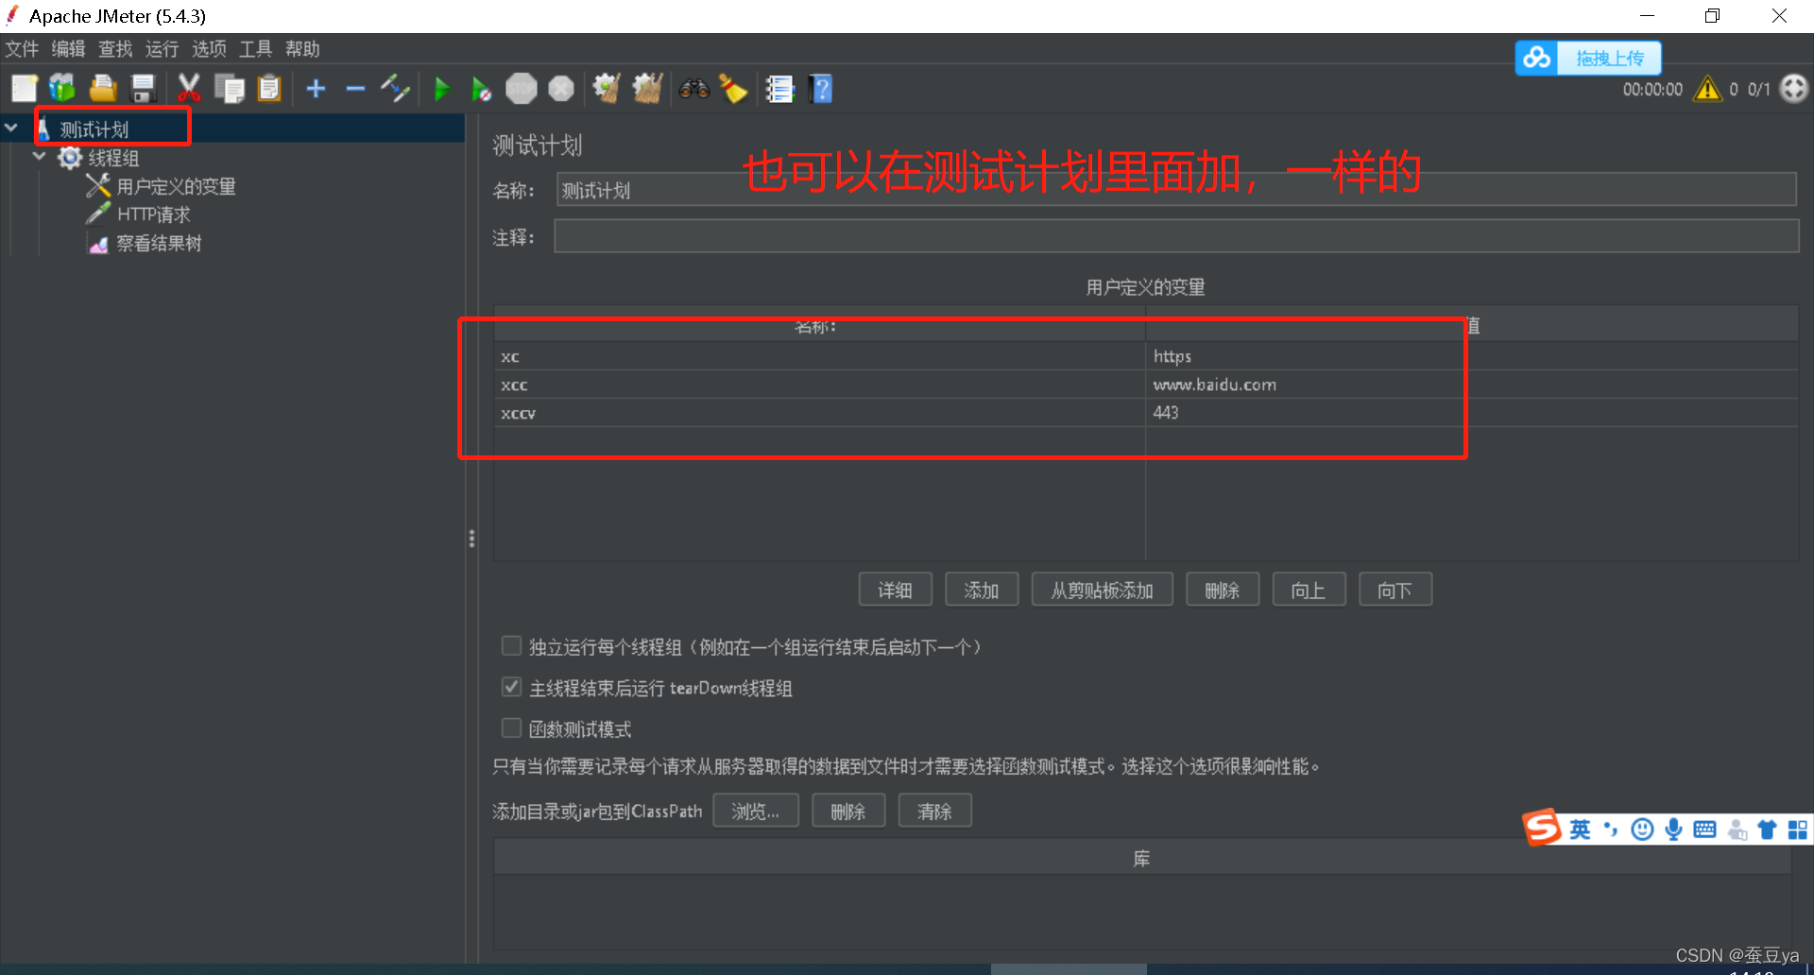Image resolution: width=1814 pixels, height=975 pixels.
Task: Open the 帮助 menu
Action: coord(302,48)
